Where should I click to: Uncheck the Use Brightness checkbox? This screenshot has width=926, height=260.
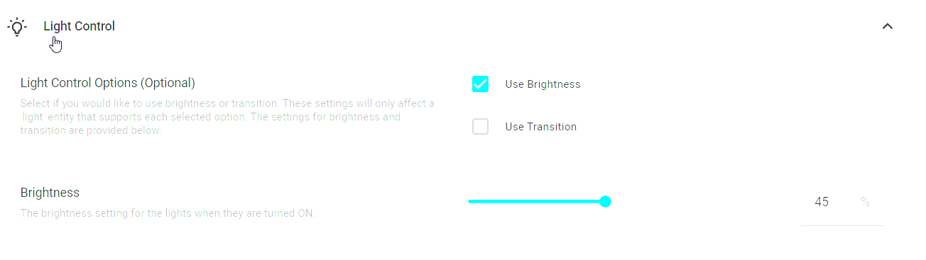tap(481, 84)
